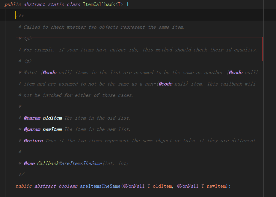
Task: Click the newItem parameter in method signature
Action: point(216,186)
